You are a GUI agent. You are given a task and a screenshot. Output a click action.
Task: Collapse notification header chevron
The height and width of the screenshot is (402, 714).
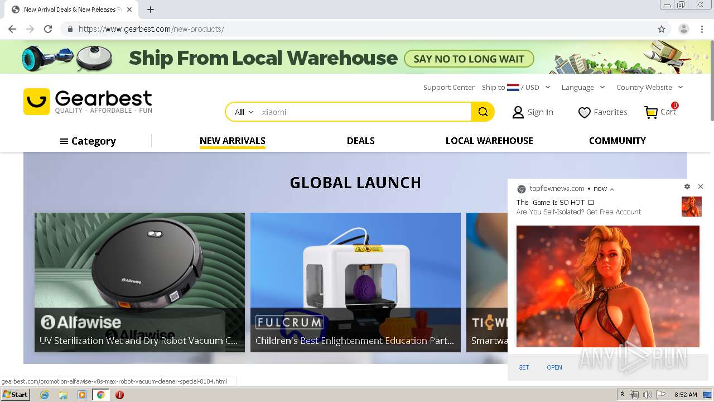(x=612, y=189)
